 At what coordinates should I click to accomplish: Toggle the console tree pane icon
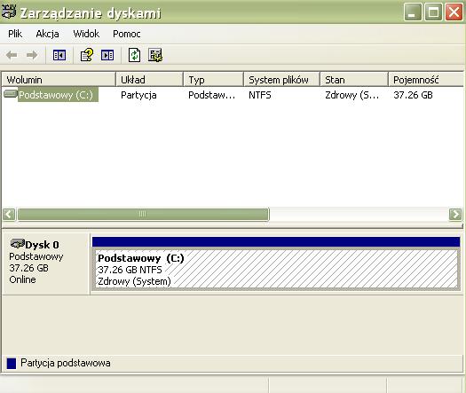click(x=59, y=55)
